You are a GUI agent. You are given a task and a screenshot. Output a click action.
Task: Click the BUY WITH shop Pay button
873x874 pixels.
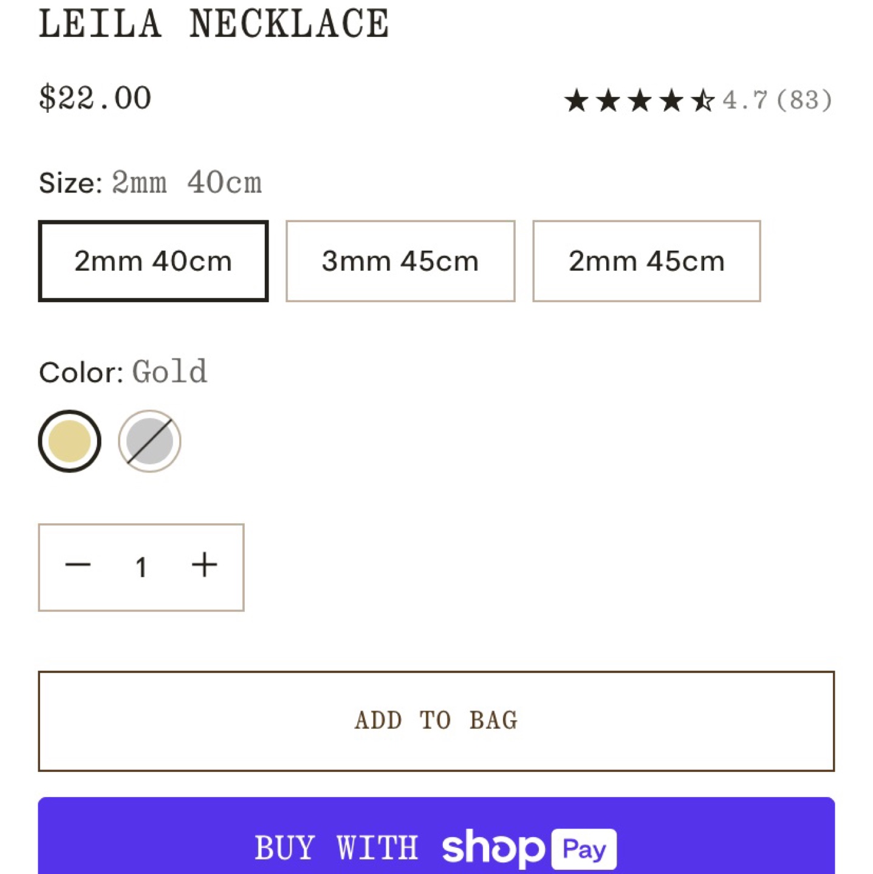(436, 849)
